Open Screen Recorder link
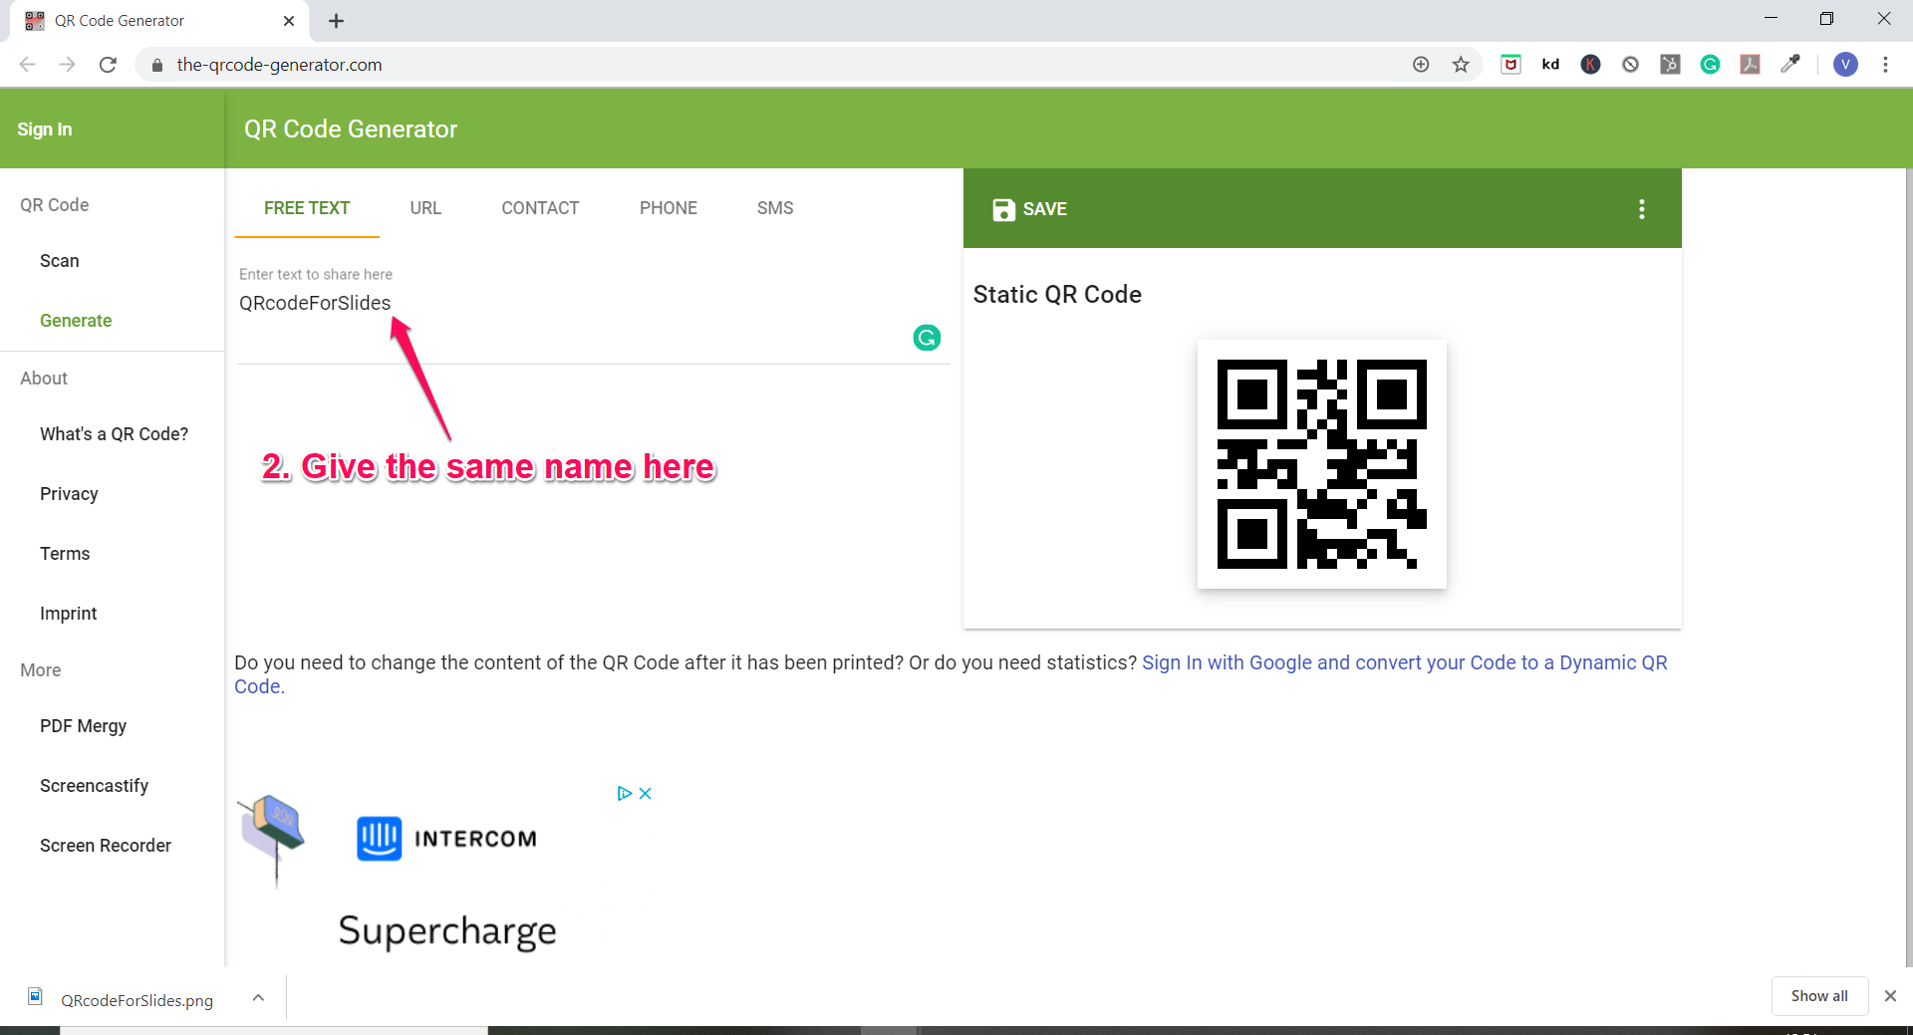 pyautogui.click(x=106, y=846)
